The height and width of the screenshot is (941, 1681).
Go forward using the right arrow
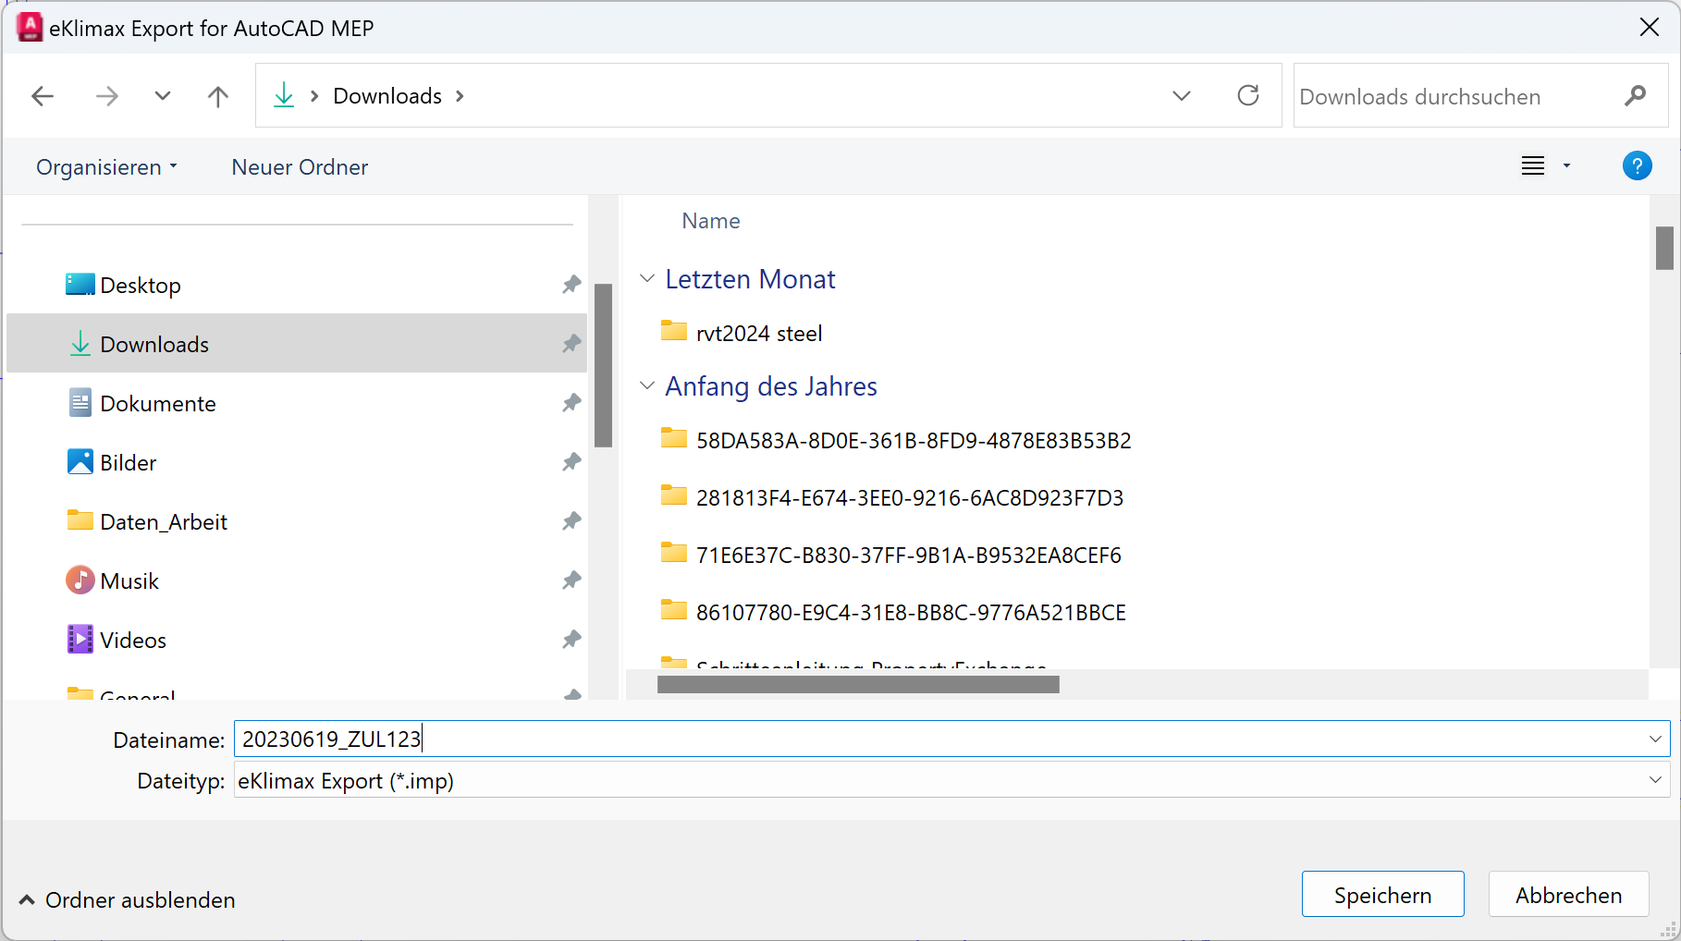pos(107,96)
